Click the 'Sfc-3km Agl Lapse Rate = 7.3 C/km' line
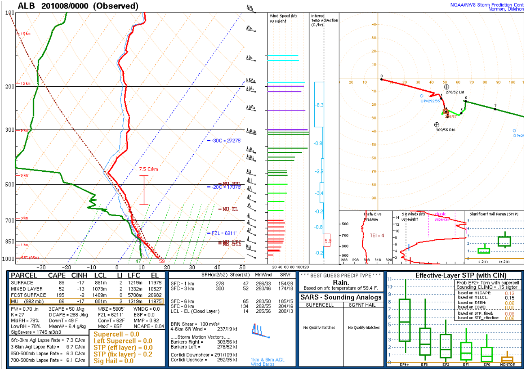The image size is (524, 369). [48, 340]
